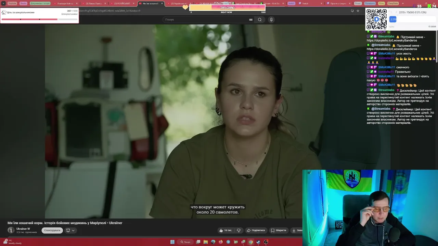Open the twitch tab group label
438x246 pixels.
pos(291,3)
